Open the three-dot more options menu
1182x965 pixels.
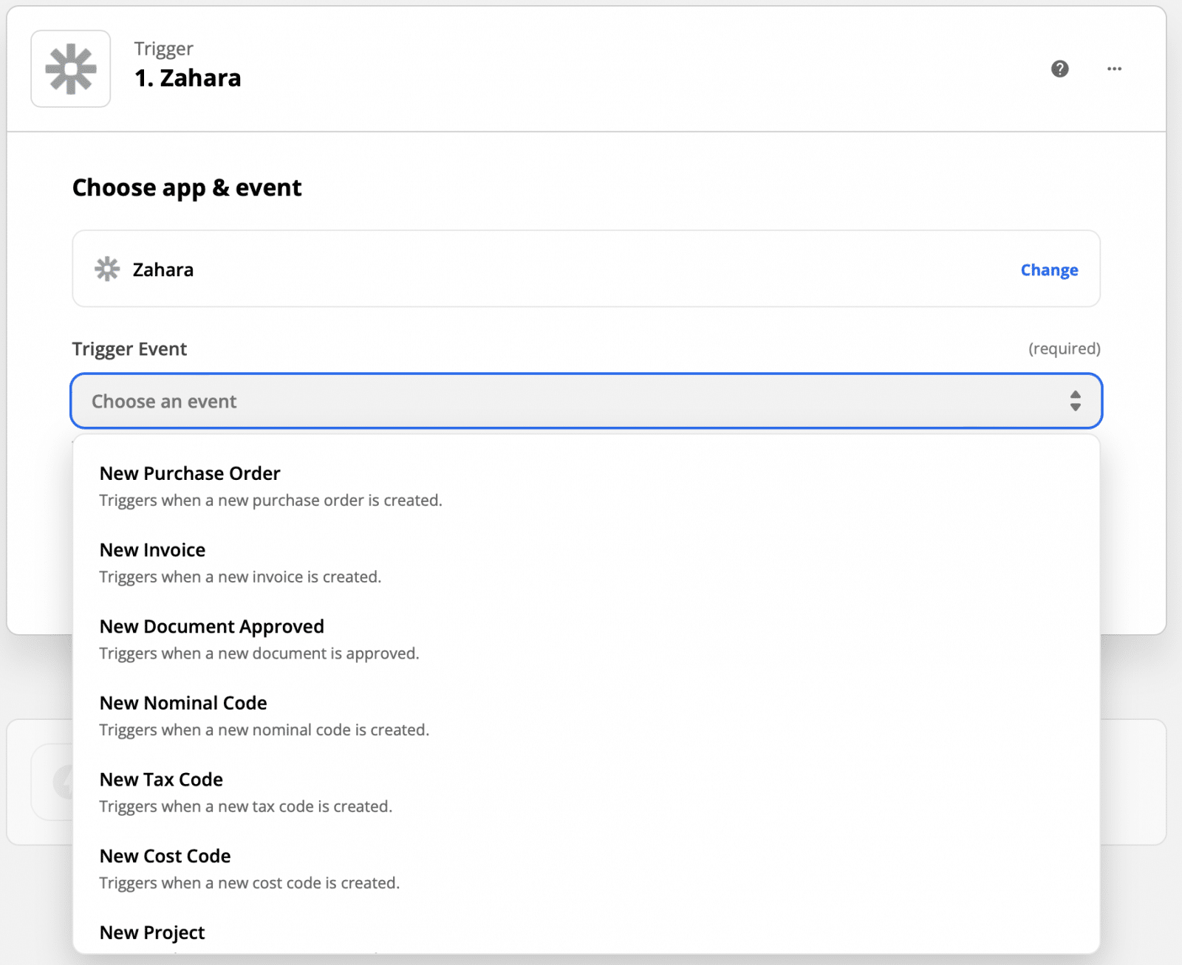[x=1114, y=69]
